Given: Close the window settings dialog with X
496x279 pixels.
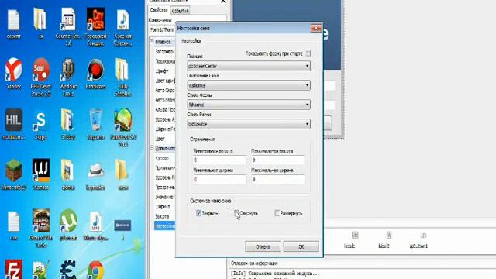Looking at the screenshot, I should pyautogui.click(x=315, y=29).
